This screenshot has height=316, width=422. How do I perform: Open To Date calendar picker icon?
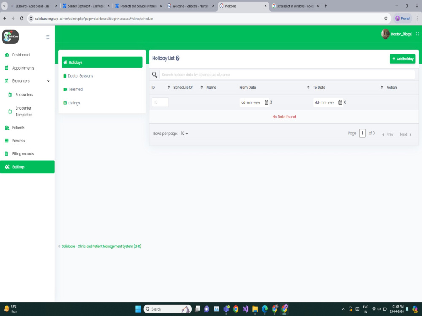340,102
